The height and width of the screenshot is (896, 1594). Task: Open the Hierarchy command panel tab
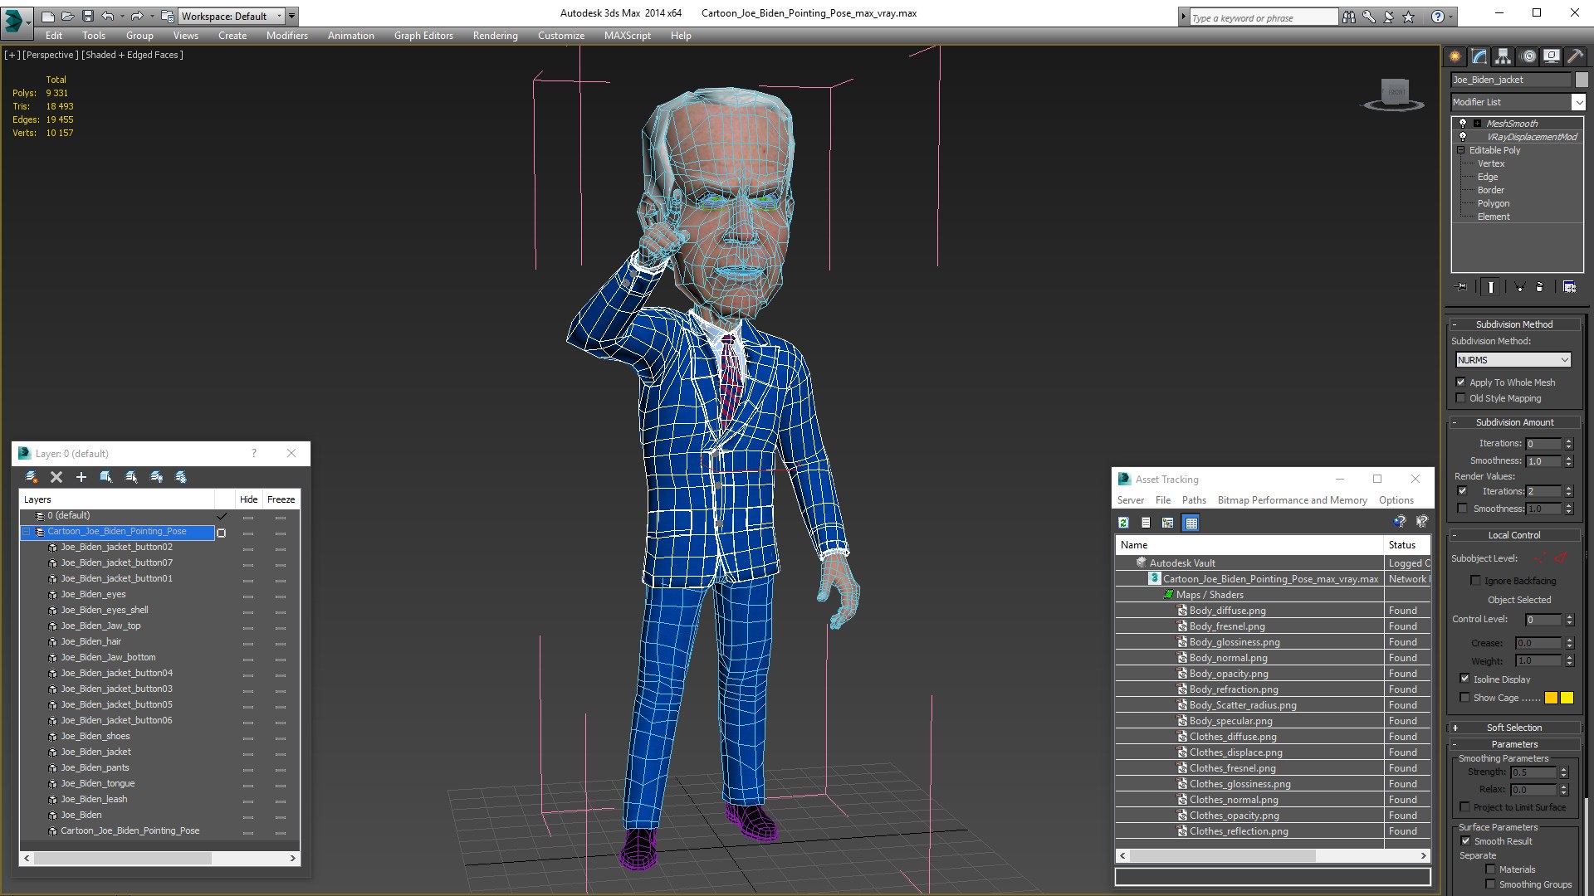click(x=1503, y=56)
